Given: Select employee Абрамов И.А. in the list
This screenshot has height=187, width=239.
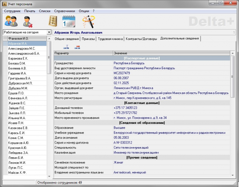Looking at the screenshot, I should [27, 43].
